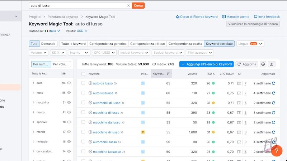This screenshot has width=287, height=161.
Task: Click Visualizza la cronologia di ricerca
Action: (253, 24)
